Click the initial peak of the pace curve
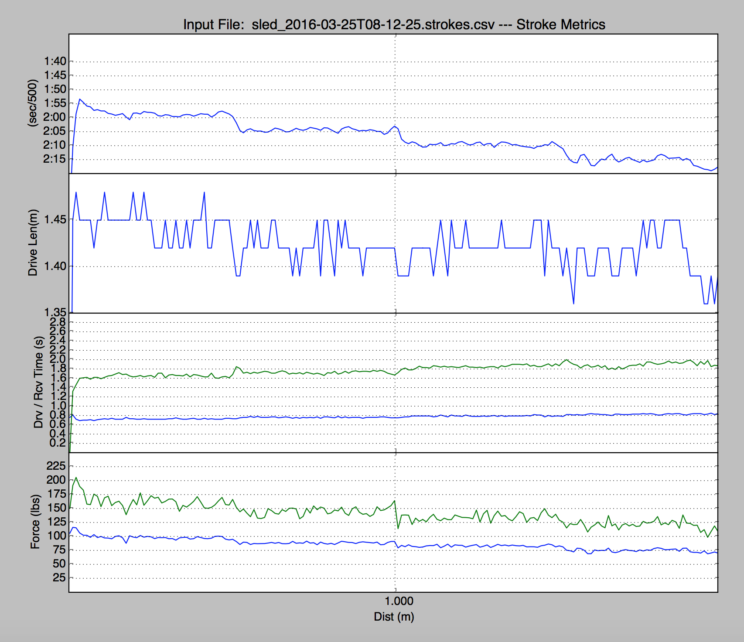Image resolution: width=744 pixels, height=642 pixels. pyautogui.click(x=79, y=99)
